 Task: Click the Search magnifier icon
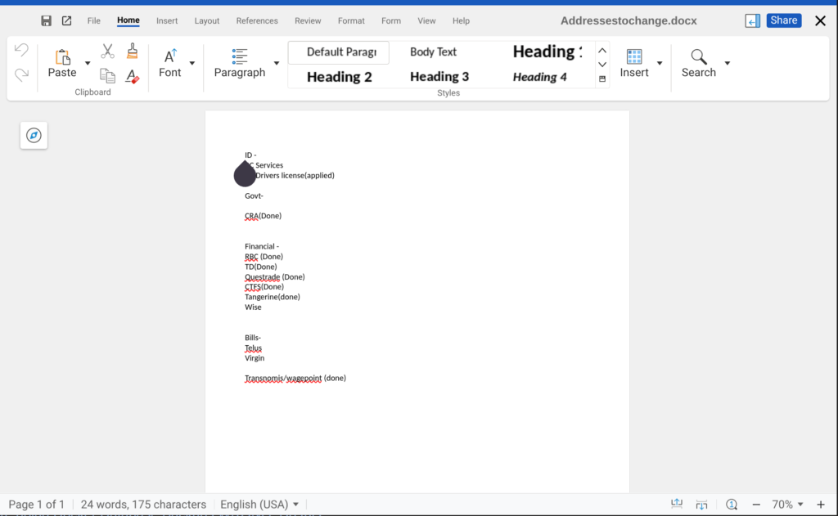click(698, 56)
